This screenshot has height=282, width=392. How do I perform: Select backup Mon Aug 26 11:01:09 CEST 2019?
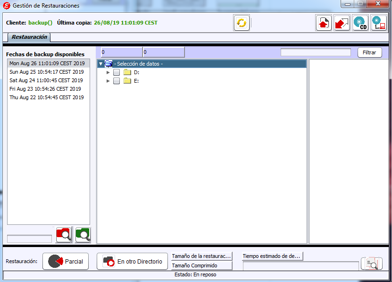tap(49, 63)
